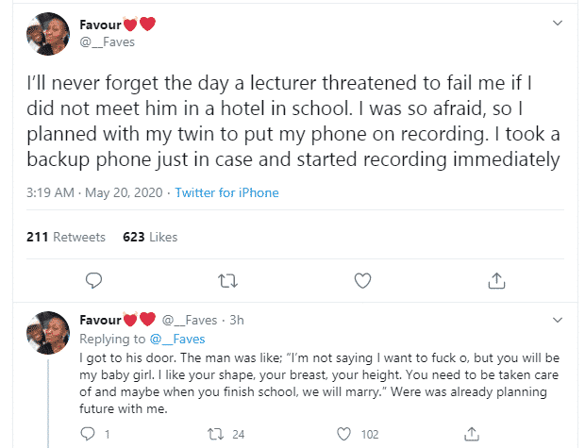Open the reply tweet's profile avatar

coord(45,330)
